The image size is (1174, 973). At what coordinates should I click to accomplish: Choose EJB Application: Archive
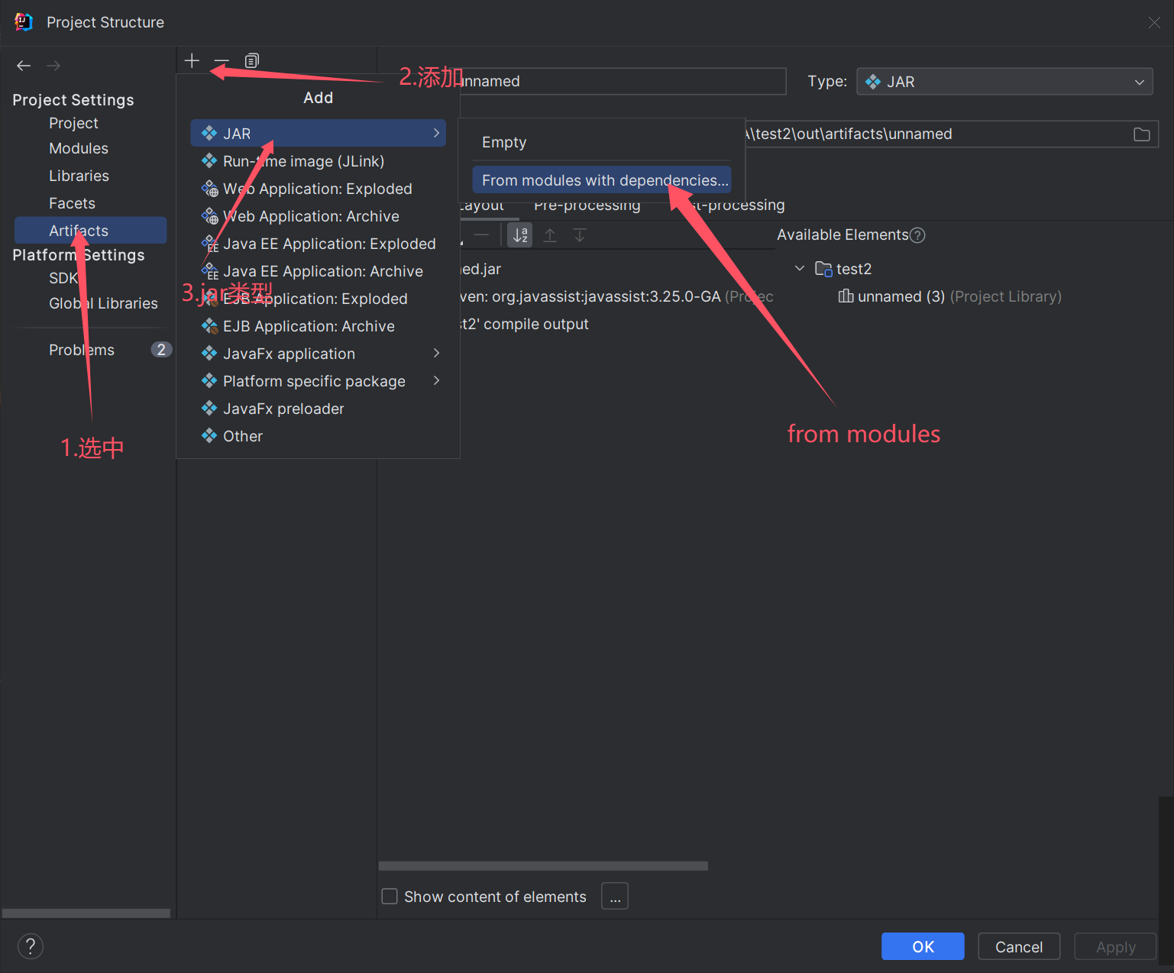pyautogui.click(x=318, y=326)
